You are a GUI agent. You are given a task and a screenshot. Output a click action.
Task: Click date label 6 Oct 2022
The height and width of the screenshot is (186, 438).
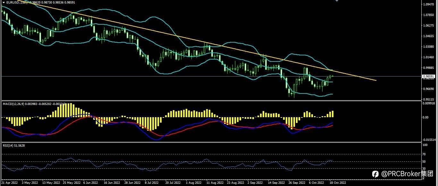pyautogui.click(x=317, y=183)
